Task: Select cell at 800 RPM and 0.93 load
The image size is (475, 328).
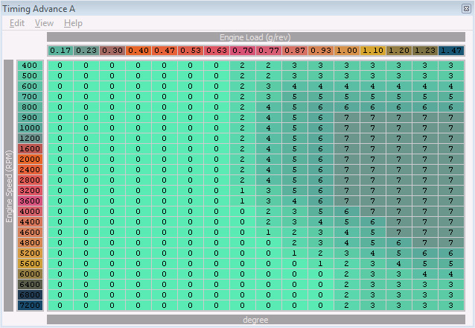Action: click(320, 107)
